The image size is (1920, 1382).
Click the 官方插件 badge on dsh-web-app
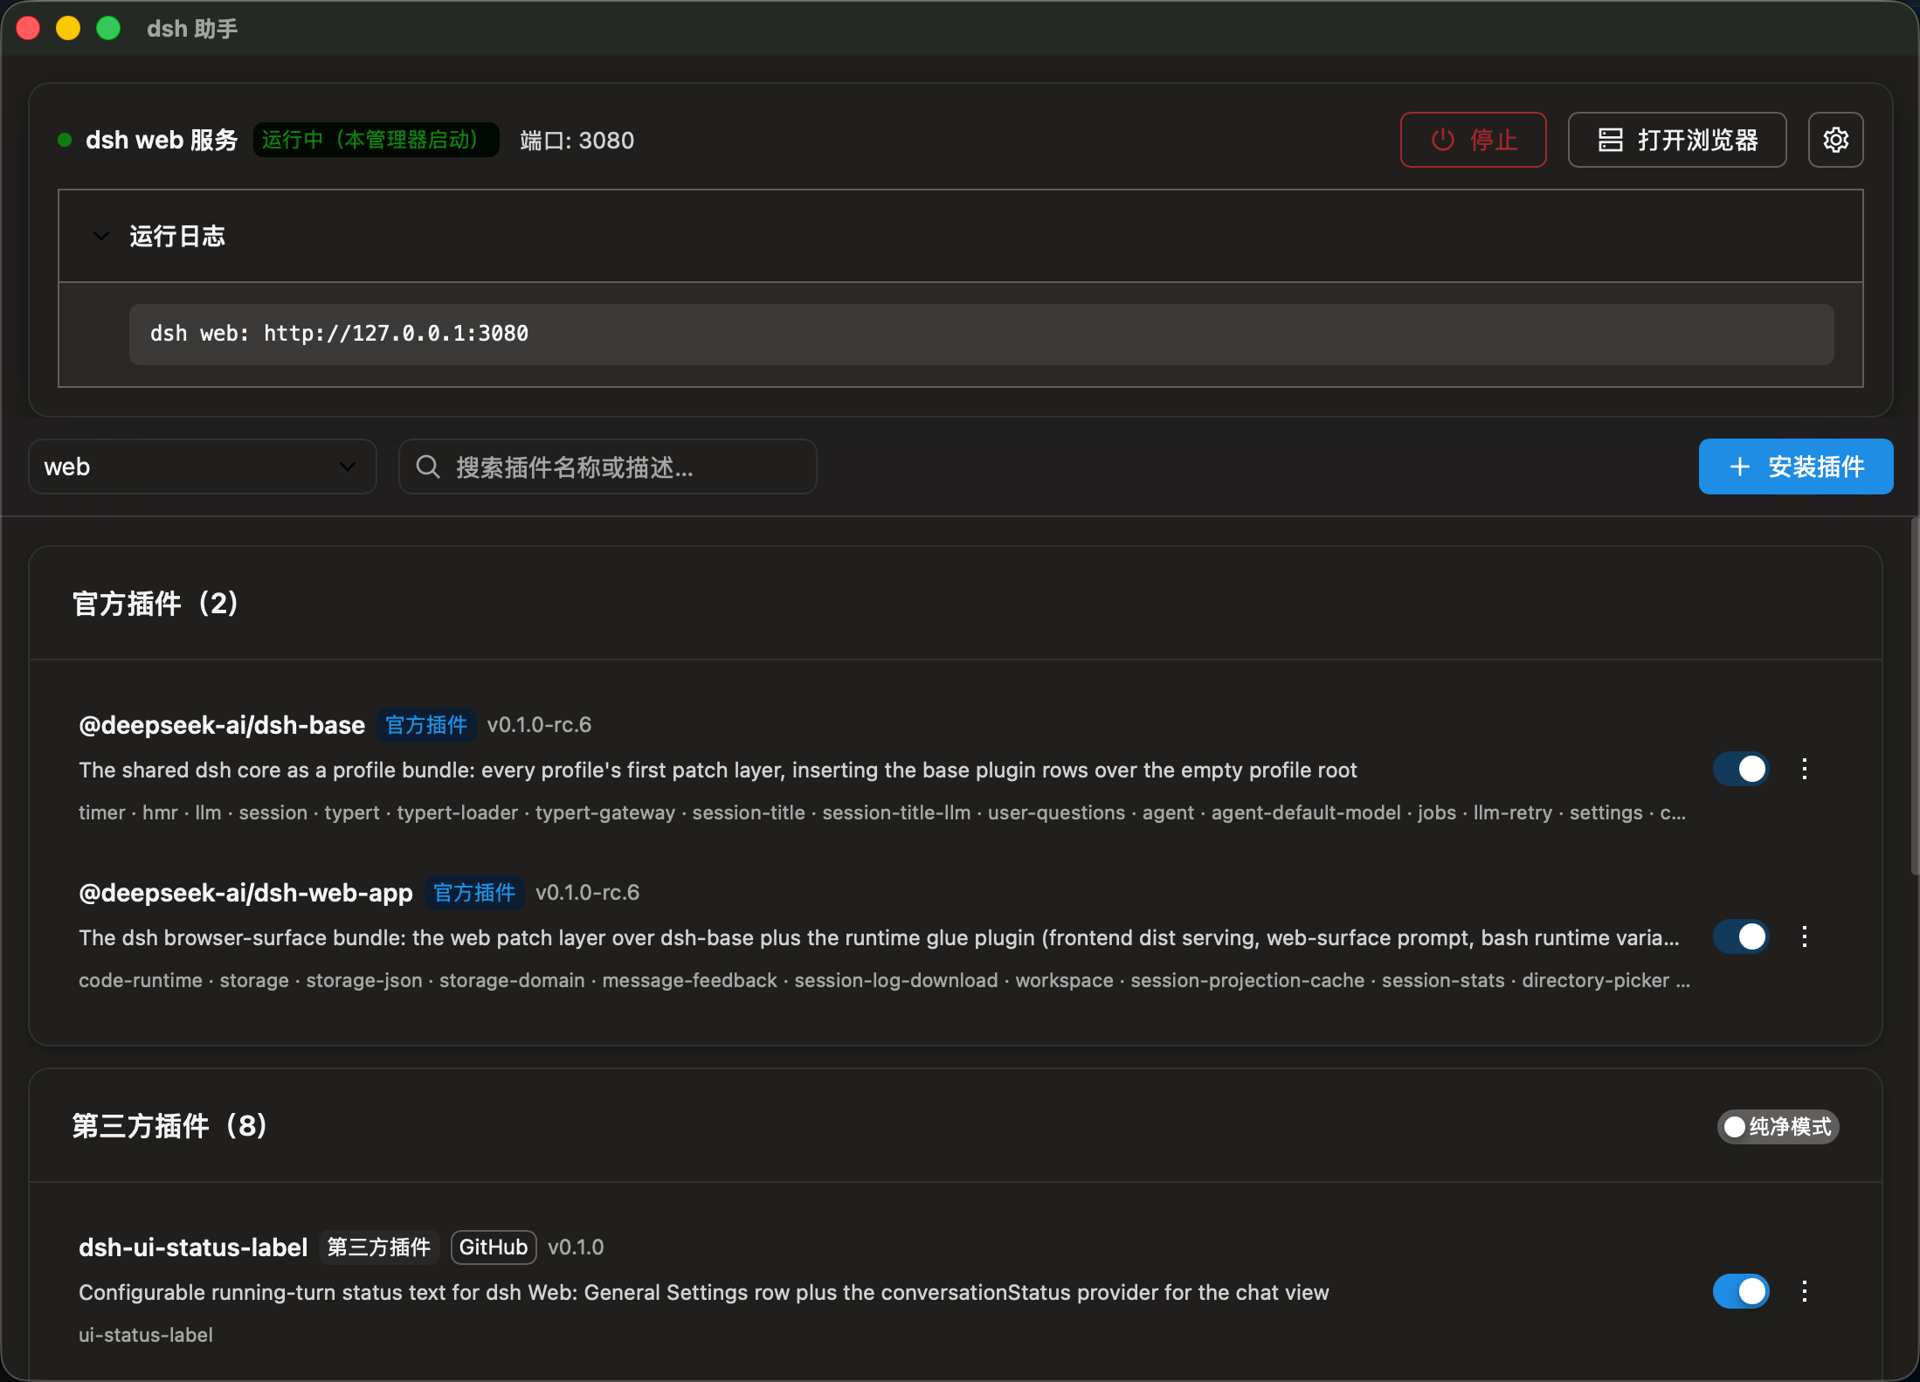click(x=474, y=893)
